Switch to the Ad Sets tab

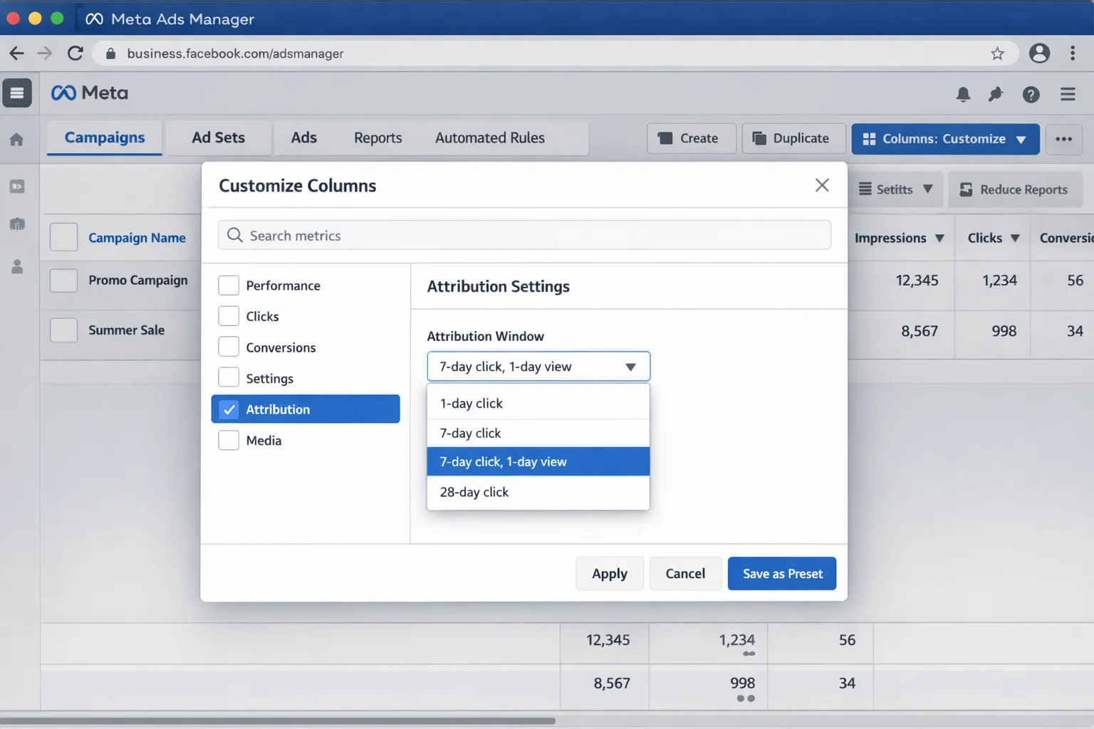(218, 137)
